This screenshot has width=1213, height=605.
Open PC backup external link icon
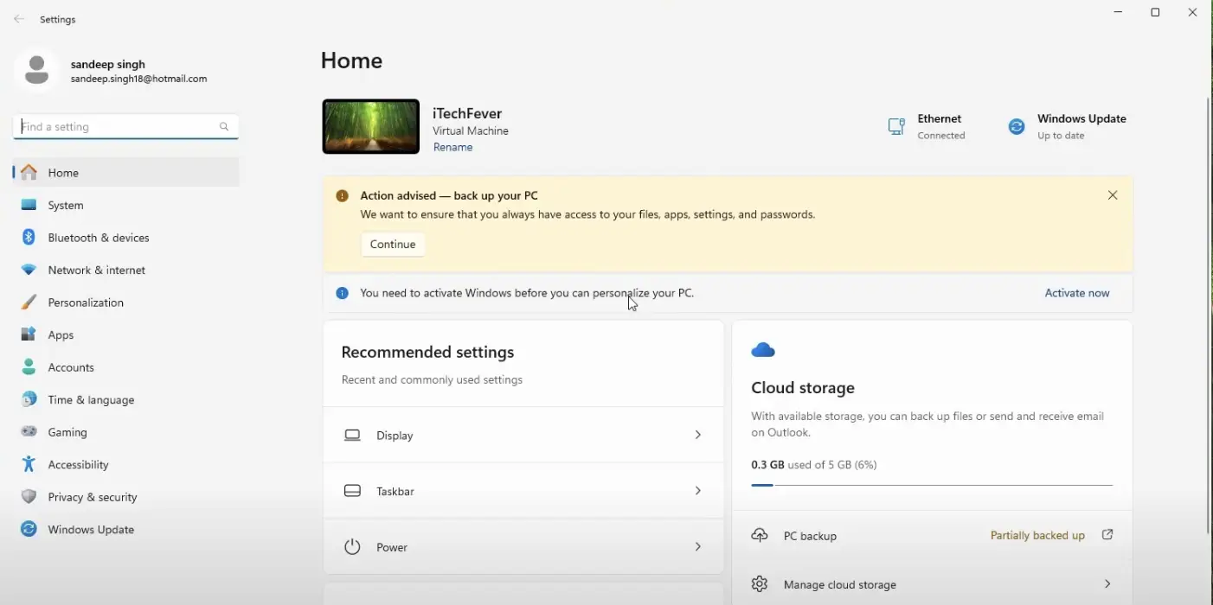pos(1107,535)
